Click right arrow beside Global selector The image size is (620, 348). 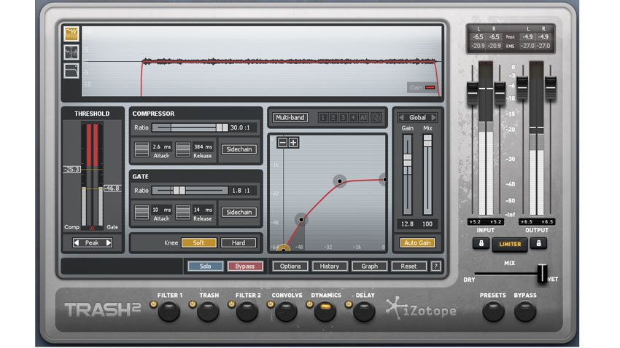tap(433, 117)
